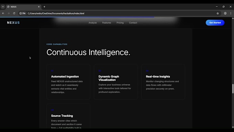Image resolution: width=234 pixels, height=132 pixels.
Task: Click the browser back arrow
Action: coord(3,13)
